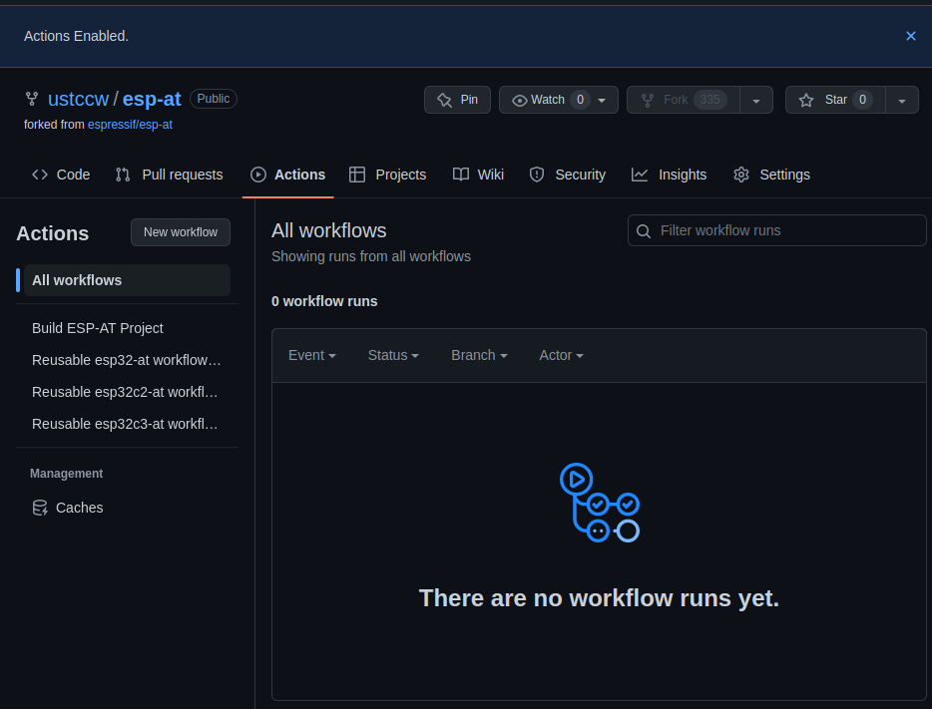Viewport: 932px width, 709px height.
Task: Click the star icon to star repo
Action: (x=806, y=99)
